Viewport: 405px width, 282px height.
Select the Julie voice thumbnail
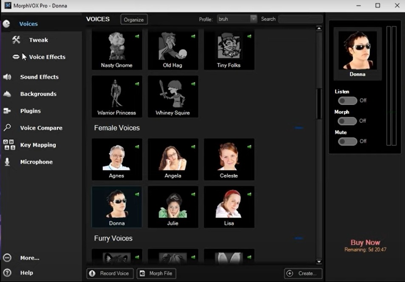[x=173, y=207]
